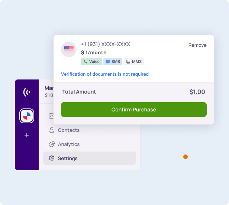Screen dimensions: 229x205
Task: Click the green phone icon in the Voice tag
Action: [x=86, y=62]
